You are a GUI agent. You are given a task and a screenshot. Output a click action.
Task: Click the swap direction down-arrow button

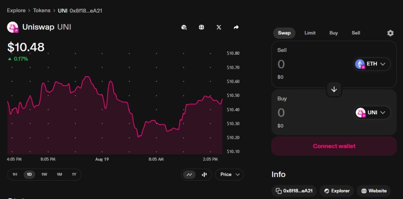click(x=334, y=89)
